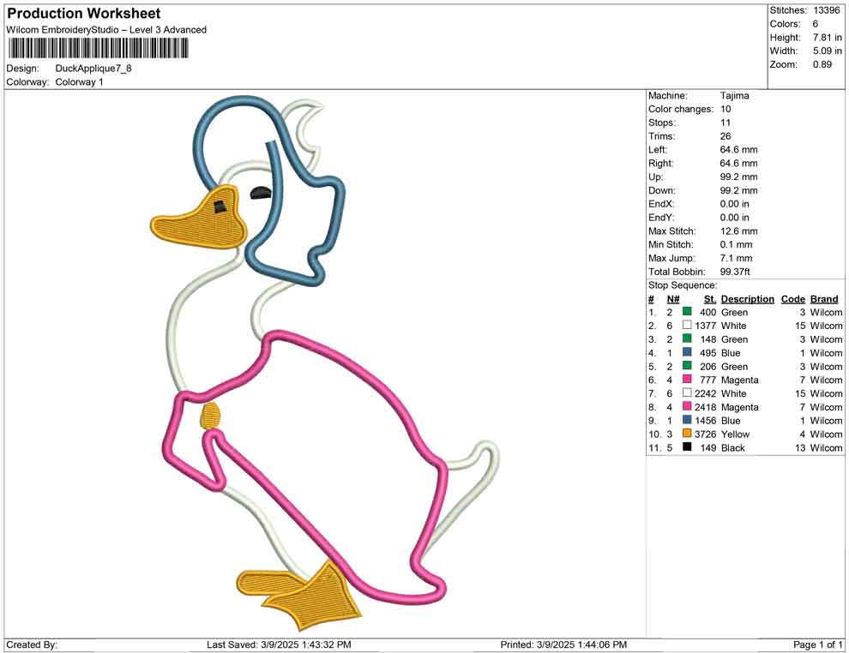The height and width of the screenshot is (653, 849).
Task: Select the magenta color chip for stop 8
Action: click(685, 407)
